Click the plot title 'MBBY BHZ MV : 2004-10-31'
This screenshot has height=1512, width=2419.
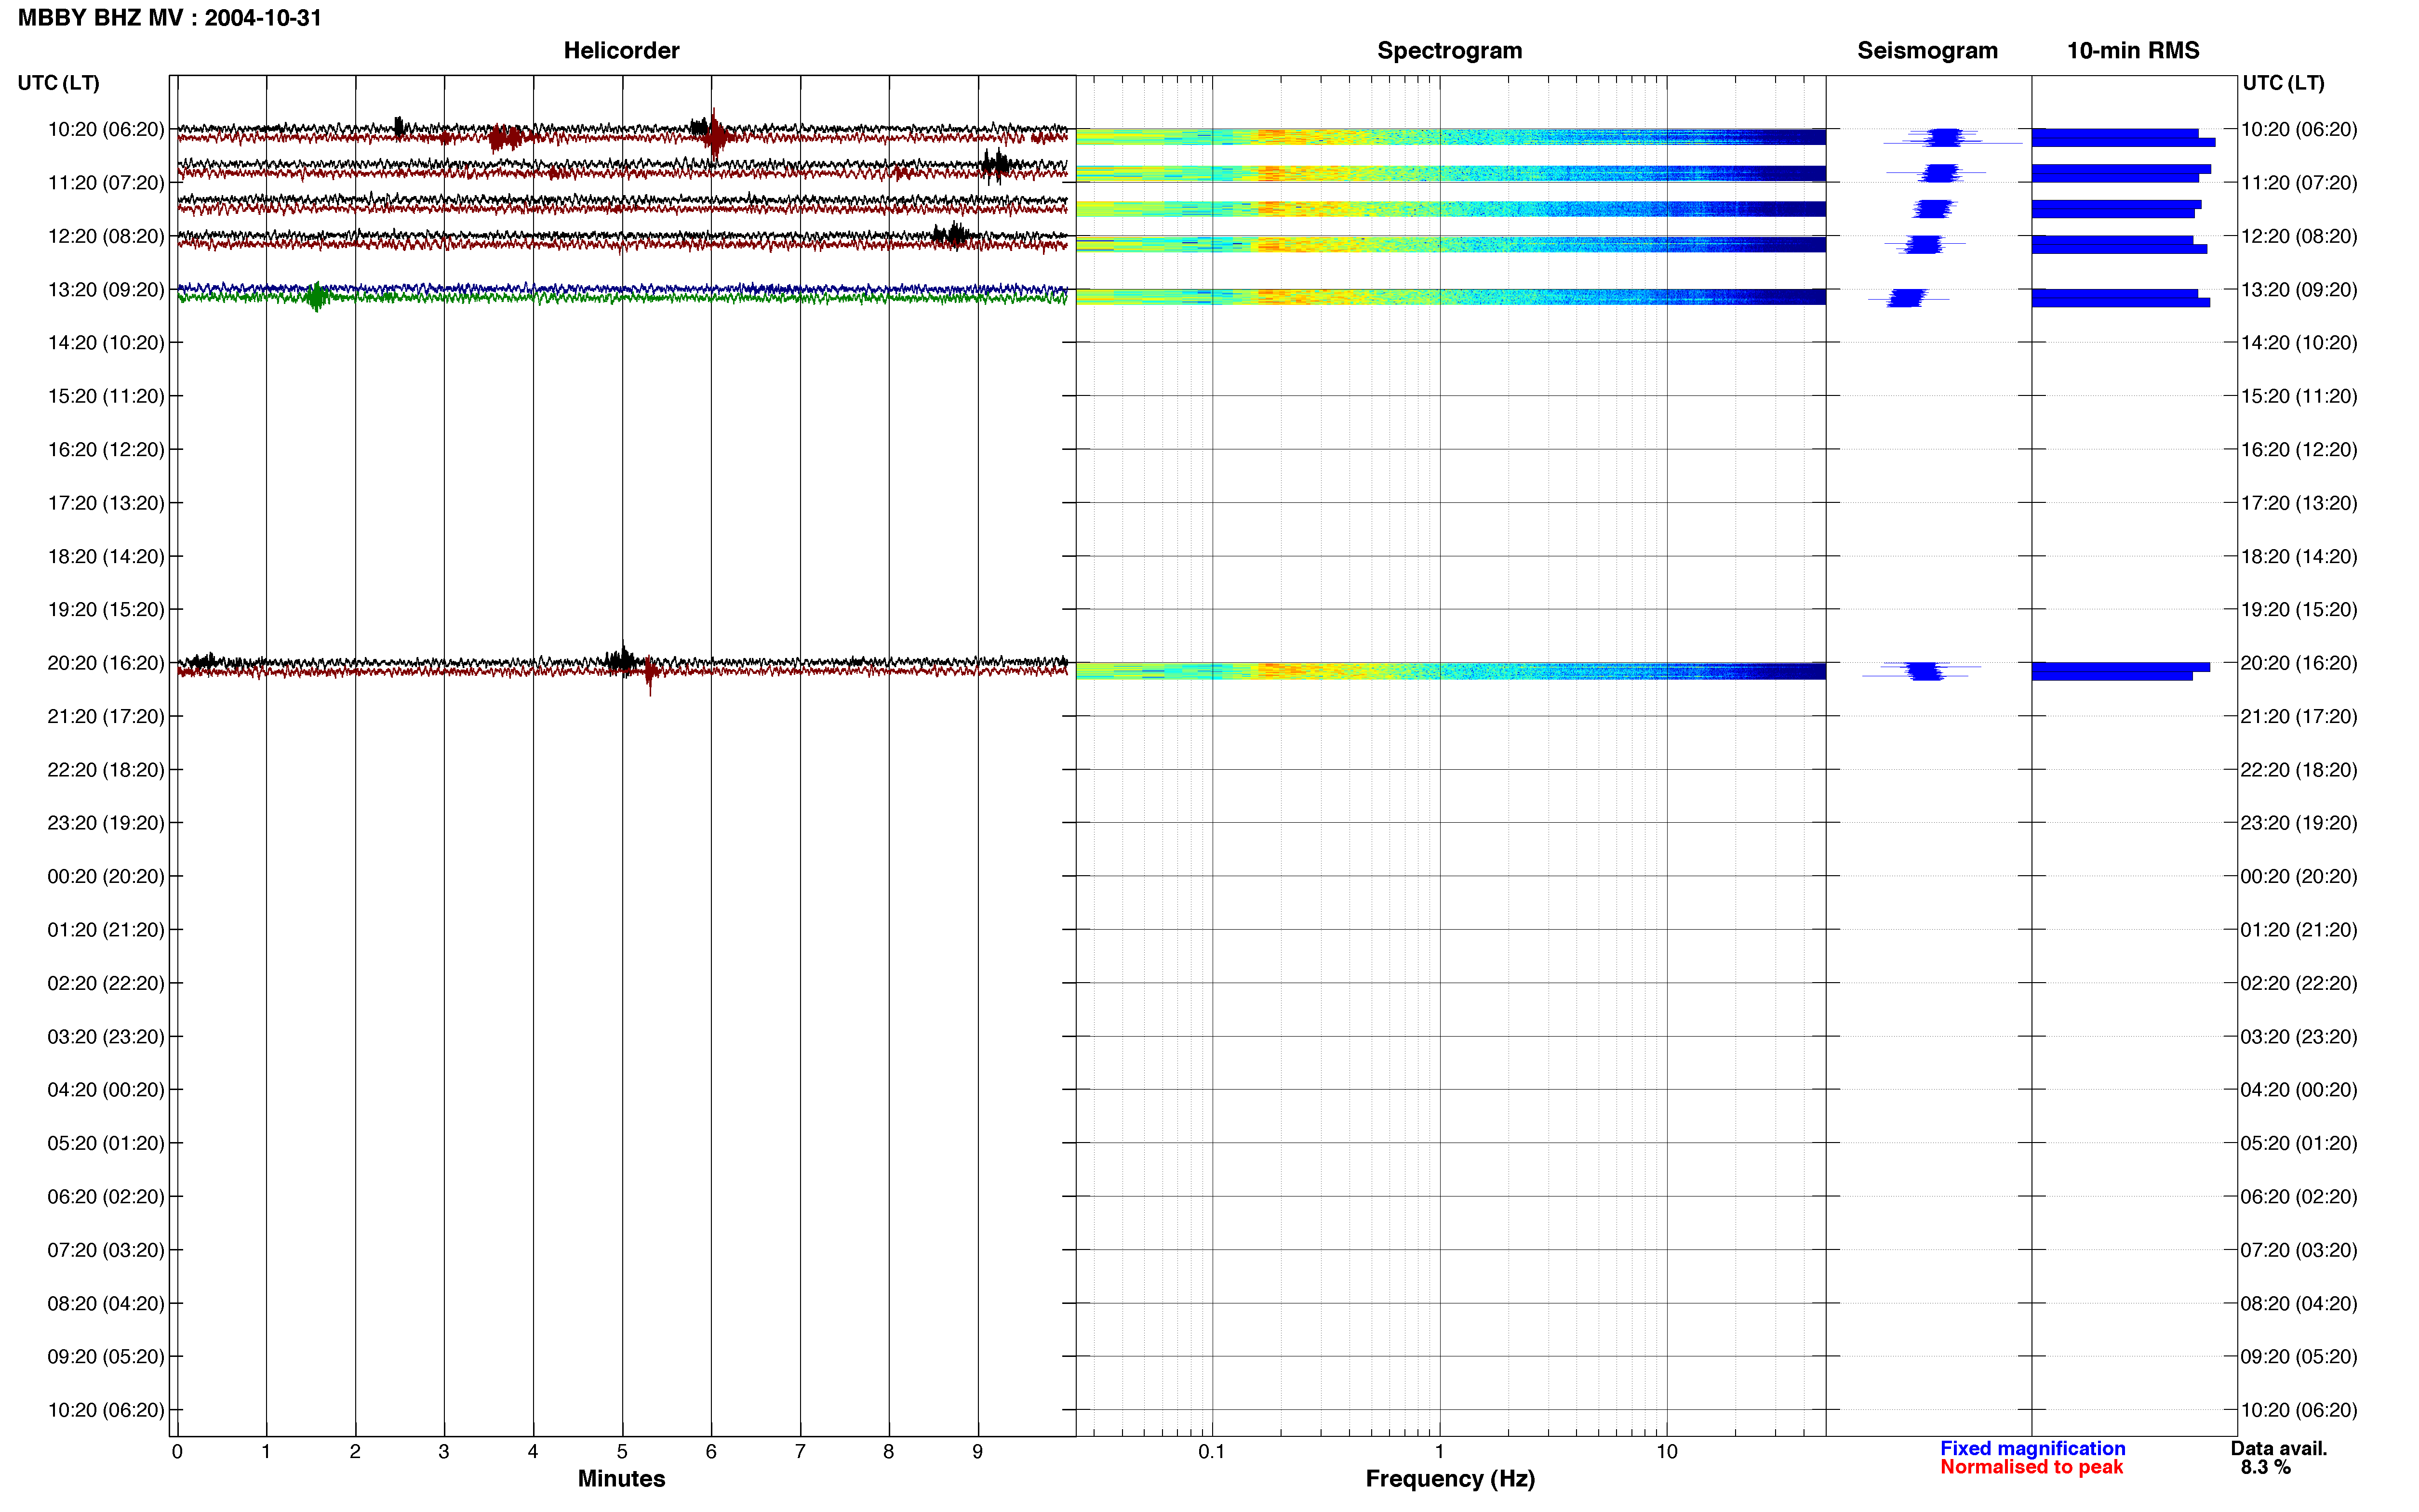(170, 18)
